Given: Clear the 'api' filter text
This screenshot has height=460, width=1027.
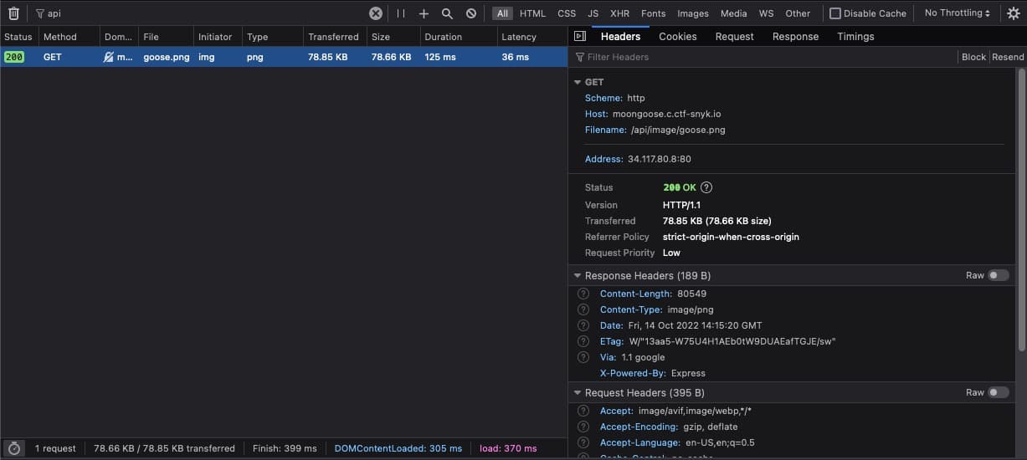Looking at the screenshot, I should pos(376,13).
